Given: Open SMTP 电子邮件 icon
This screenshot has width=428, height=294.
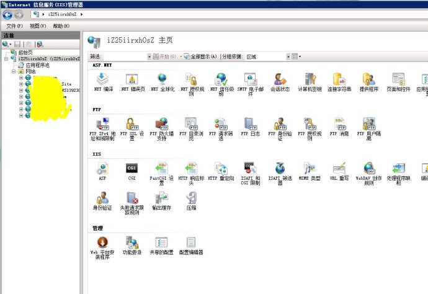Looking at the screenshot, I should tap(251, 79).
